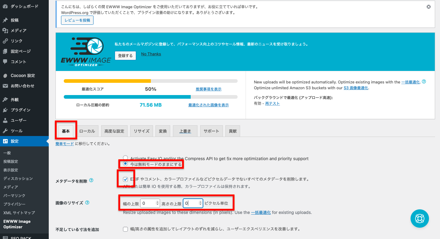Click the 高さの上限 stepper arrows
Screen dimensions: 440x239
pos(201,203)
